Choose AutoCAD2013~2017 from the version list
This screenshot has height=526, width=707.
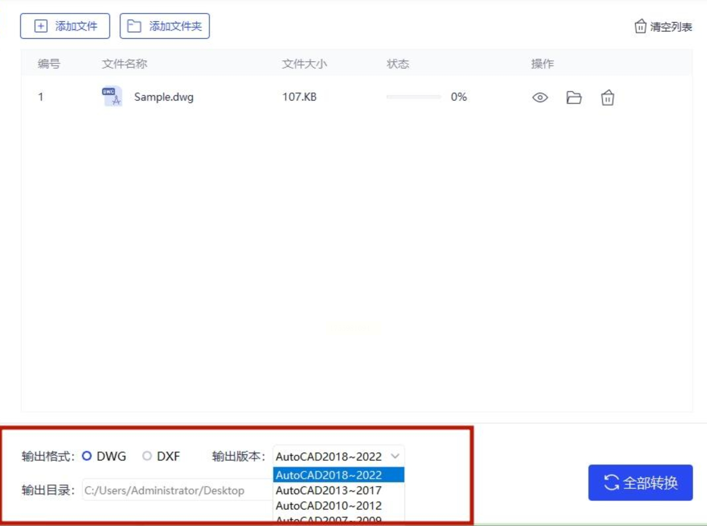338,490
